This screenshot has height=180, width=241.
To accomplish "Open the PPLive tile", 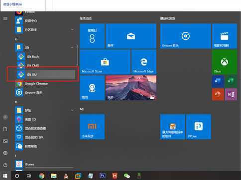I will click(x=199, y=127).
